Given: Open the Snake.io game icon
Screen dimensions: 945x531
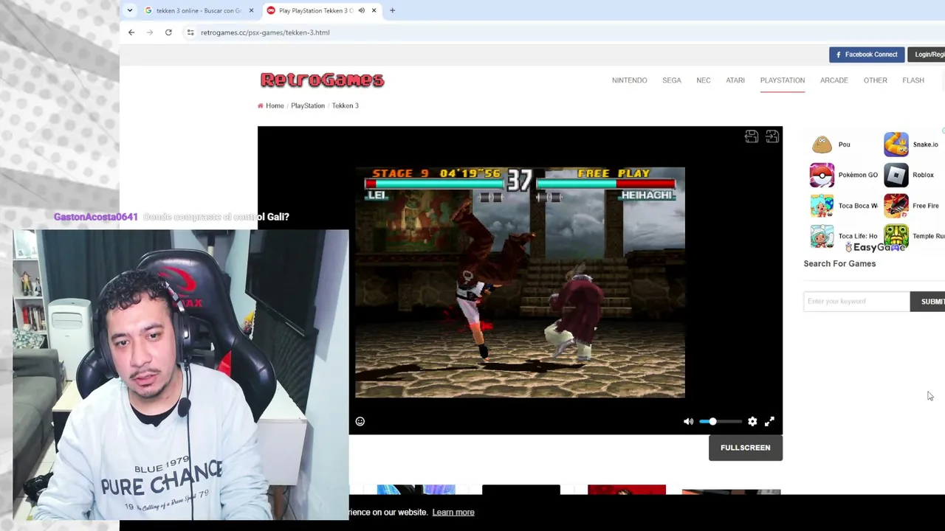Looking at the screenshot, I should point(896,145).
